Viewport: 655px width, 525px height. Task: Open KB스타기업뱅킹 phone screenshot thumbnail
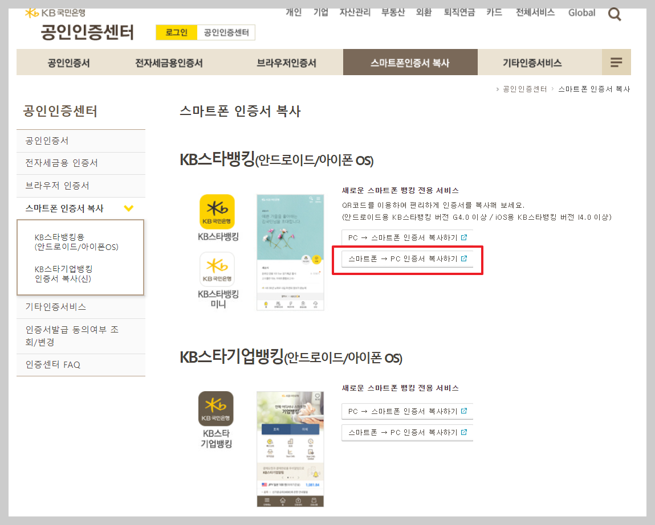coord(290,449)
